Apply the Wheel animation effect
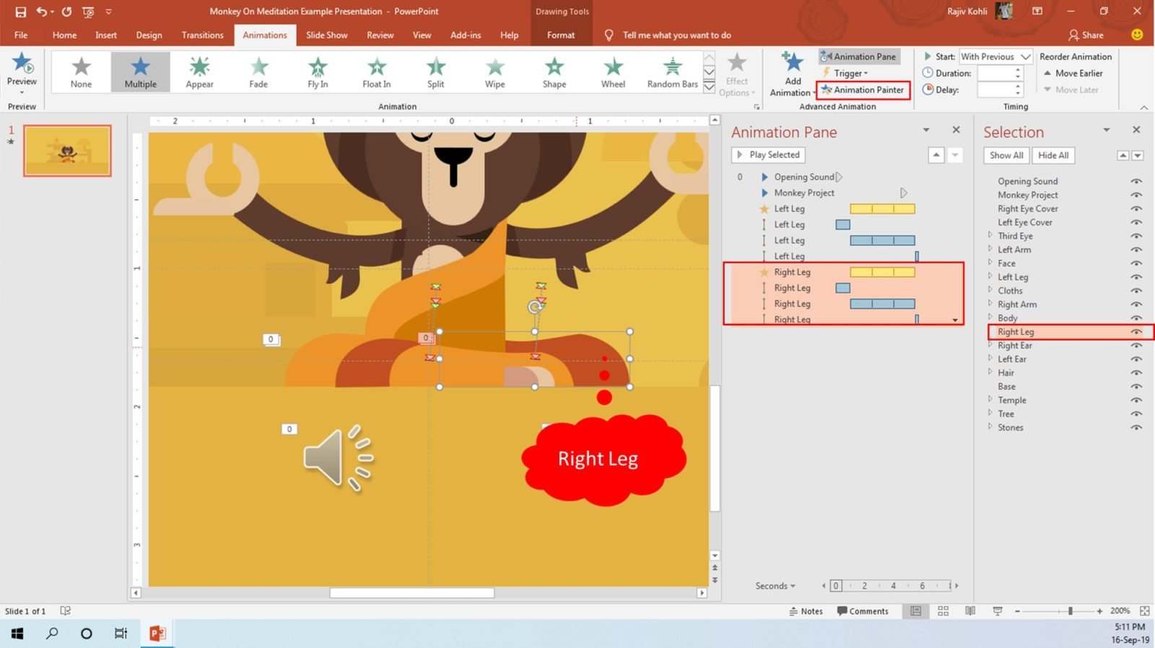This screenshot has width=1155, height=648. 614,71
